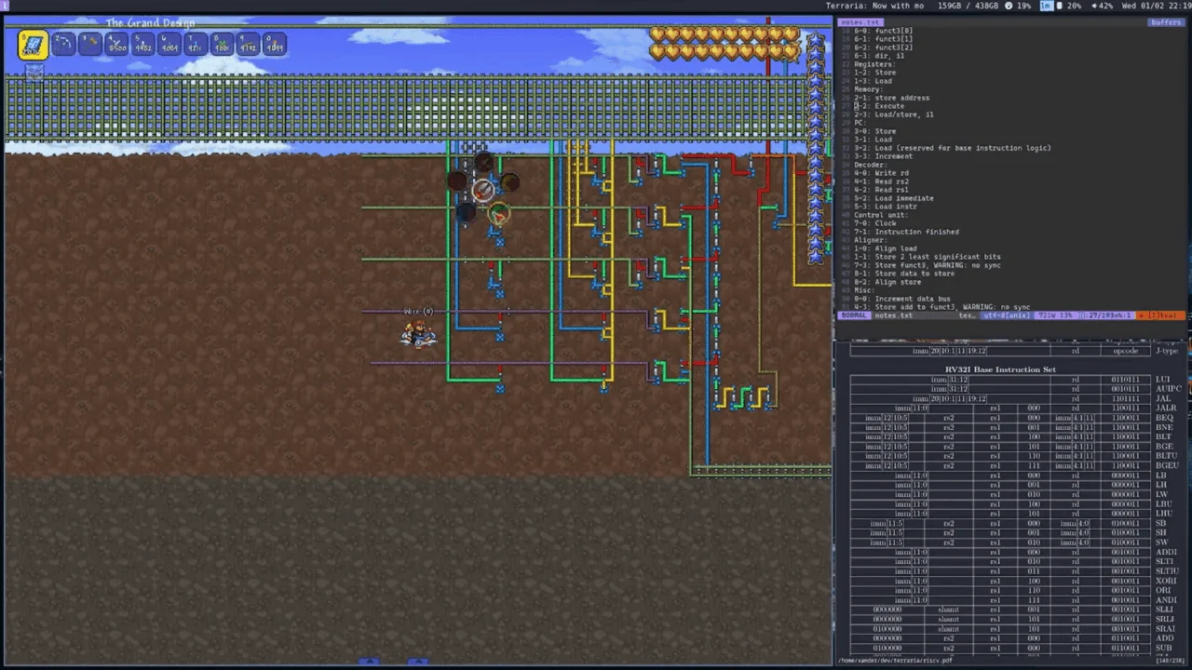Select the hotbar item with 9211 count
This screenshot has width=1192, height=670.
click(x=196, y=44)
